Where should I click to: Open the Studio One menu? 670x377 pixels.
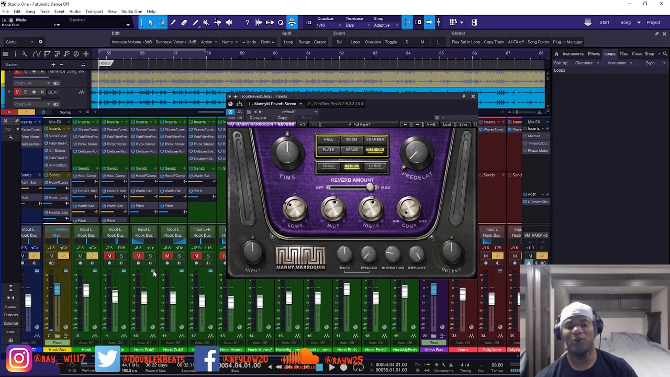(x=131, y=12)
